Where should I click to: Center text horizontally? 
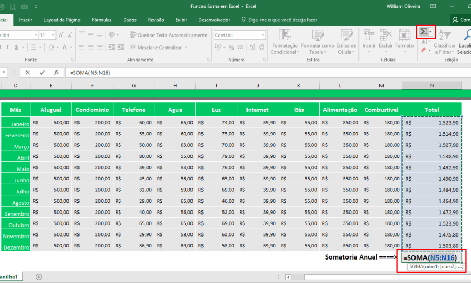pos(91,48)
